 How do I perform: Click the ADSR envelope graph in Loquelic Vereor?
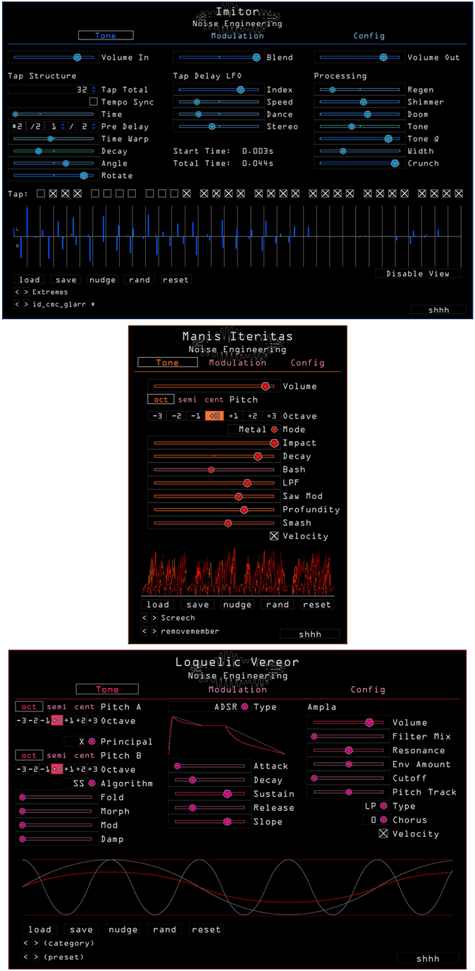pyautogui.click(x=228, y=736)
